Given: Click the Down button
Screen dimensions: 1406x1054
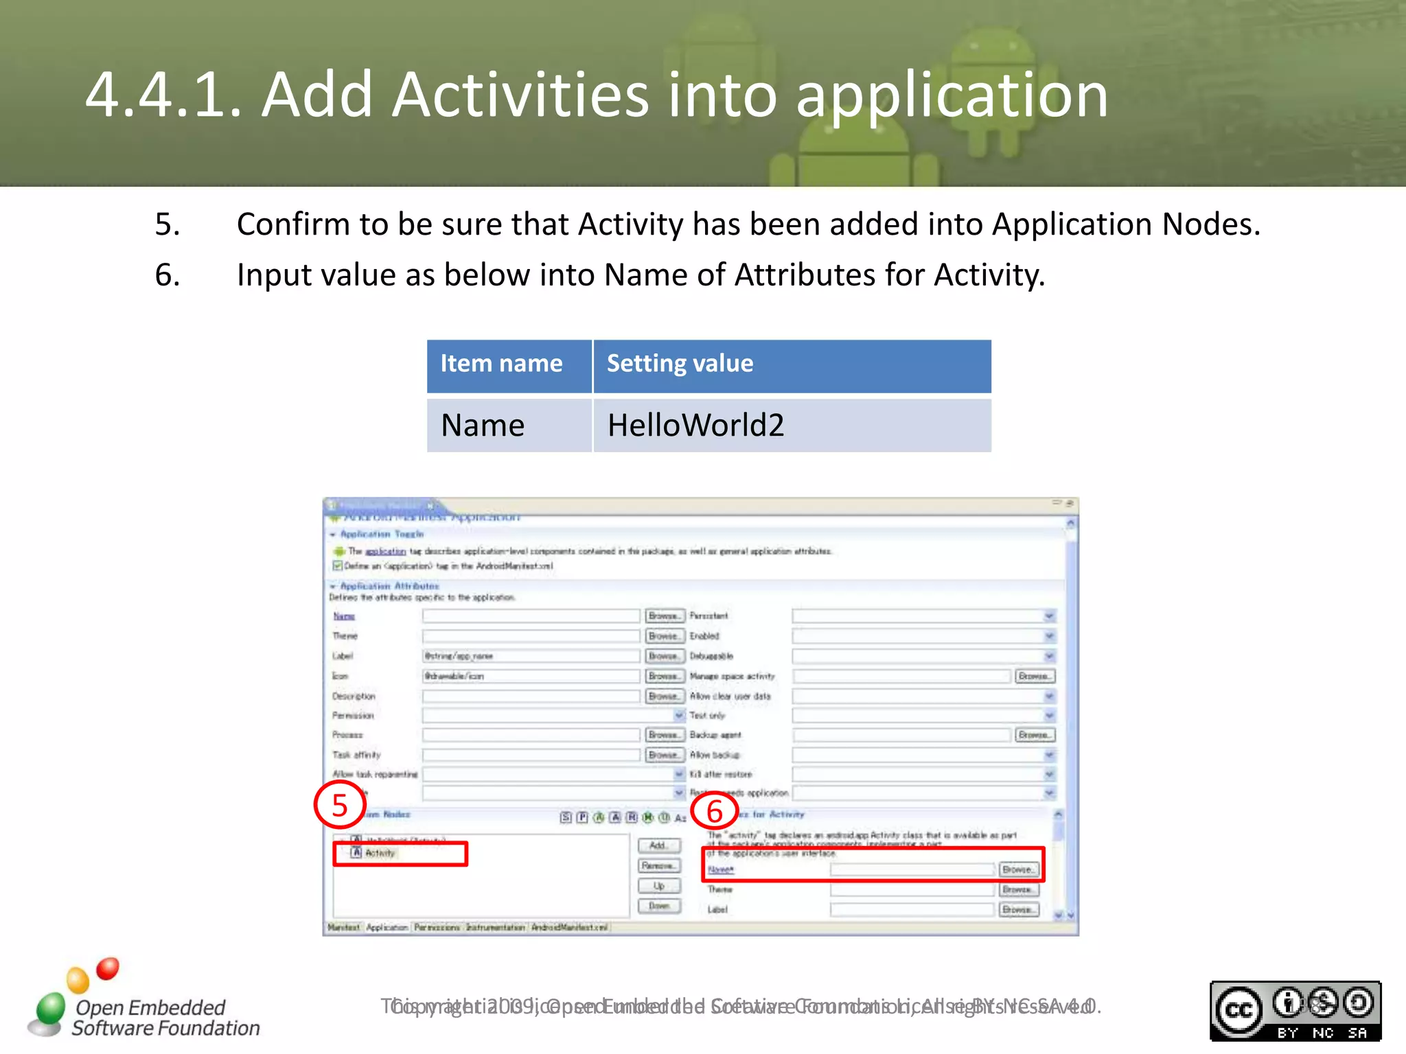Looking at the screenshot, I should coord(659,906).
